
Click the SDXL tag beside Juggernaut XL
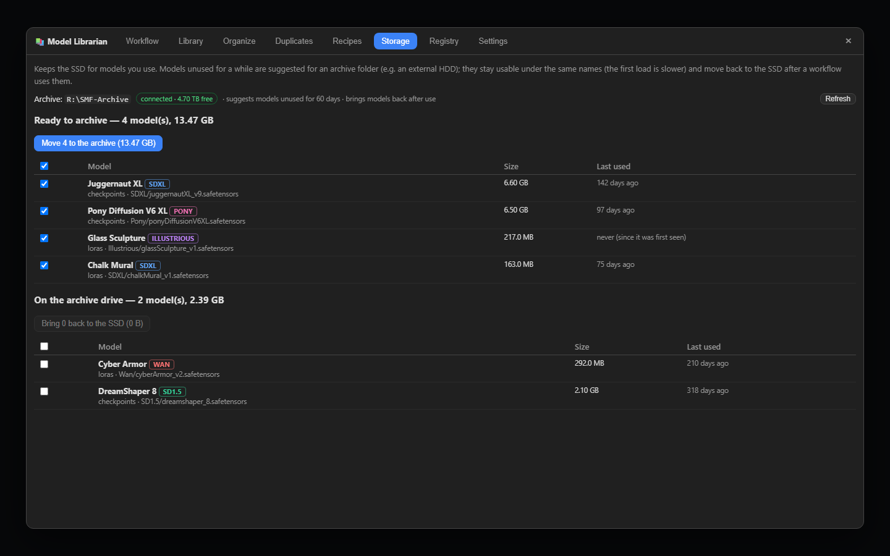[x=157, y=184]
